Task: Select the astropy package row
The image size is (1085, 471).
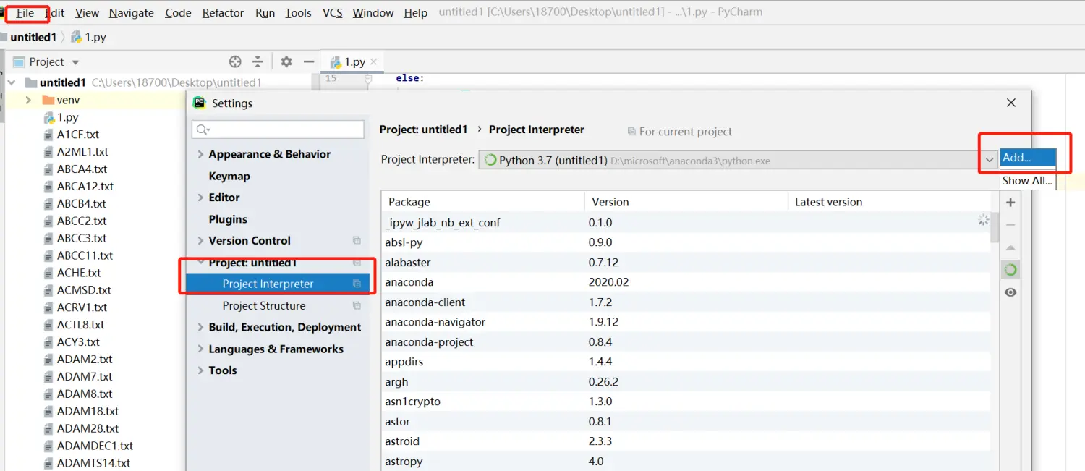Action: click(x=686, y=462)
